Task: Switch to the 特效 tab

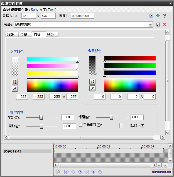Action: point(52,35)
